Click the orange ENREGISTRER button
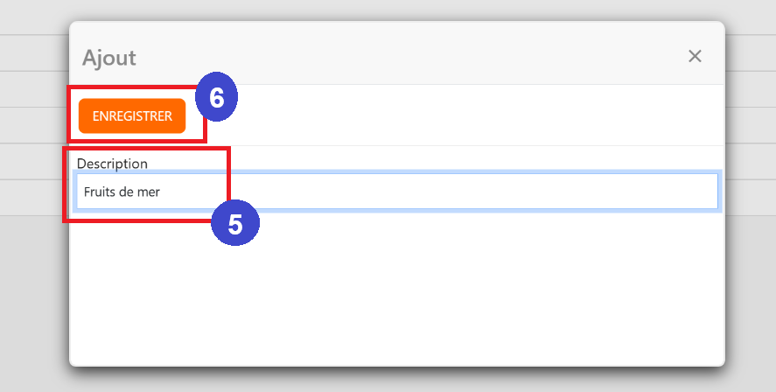Image resolution: width=776 pixels, height=392 pixels. pyautogui.click(x=132, y=116)
